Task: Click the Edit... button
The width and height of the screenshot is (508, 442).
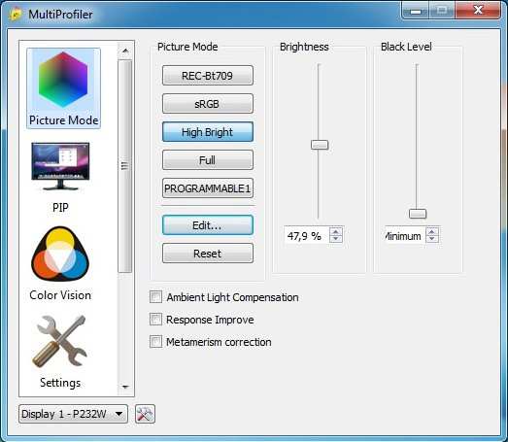Action: coord(208,225)
